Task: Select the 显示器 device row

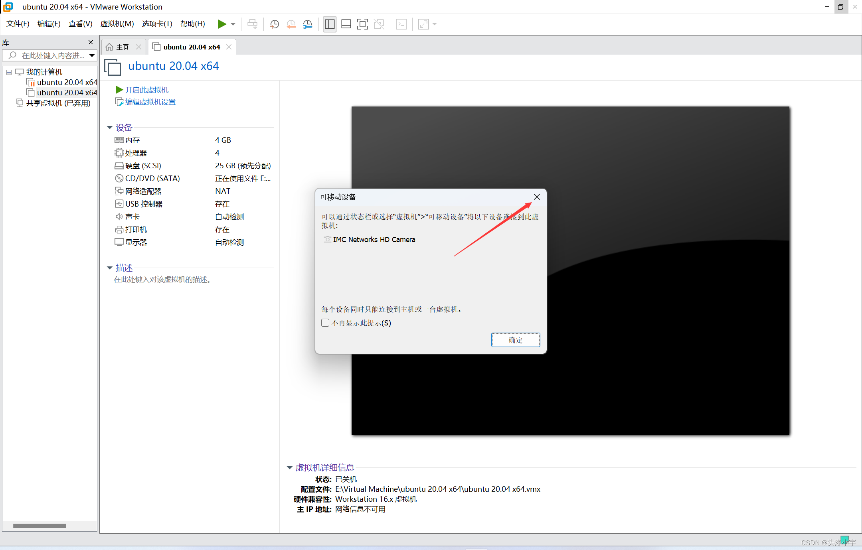Action: [x=193, y=242]
